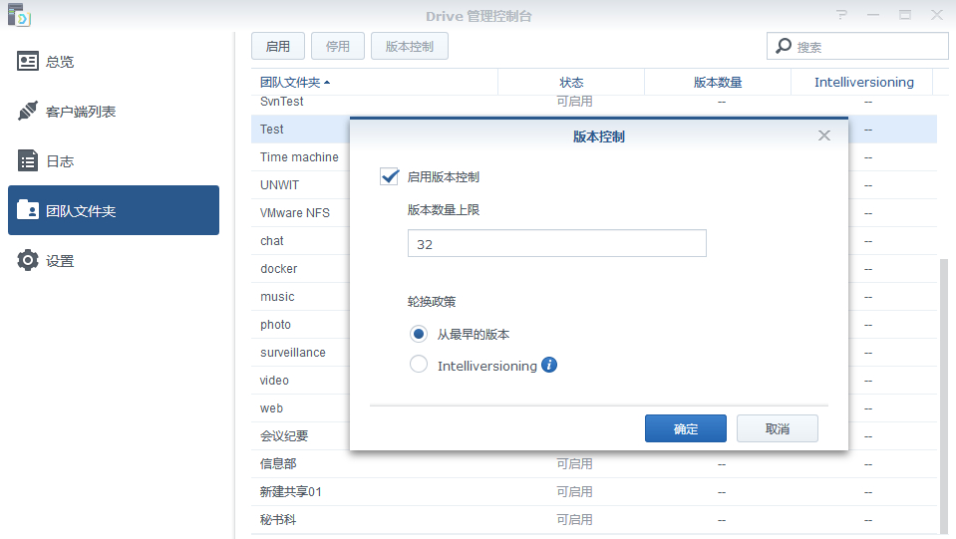Close the 版本控制 dialog with X

tap(823, 135)
